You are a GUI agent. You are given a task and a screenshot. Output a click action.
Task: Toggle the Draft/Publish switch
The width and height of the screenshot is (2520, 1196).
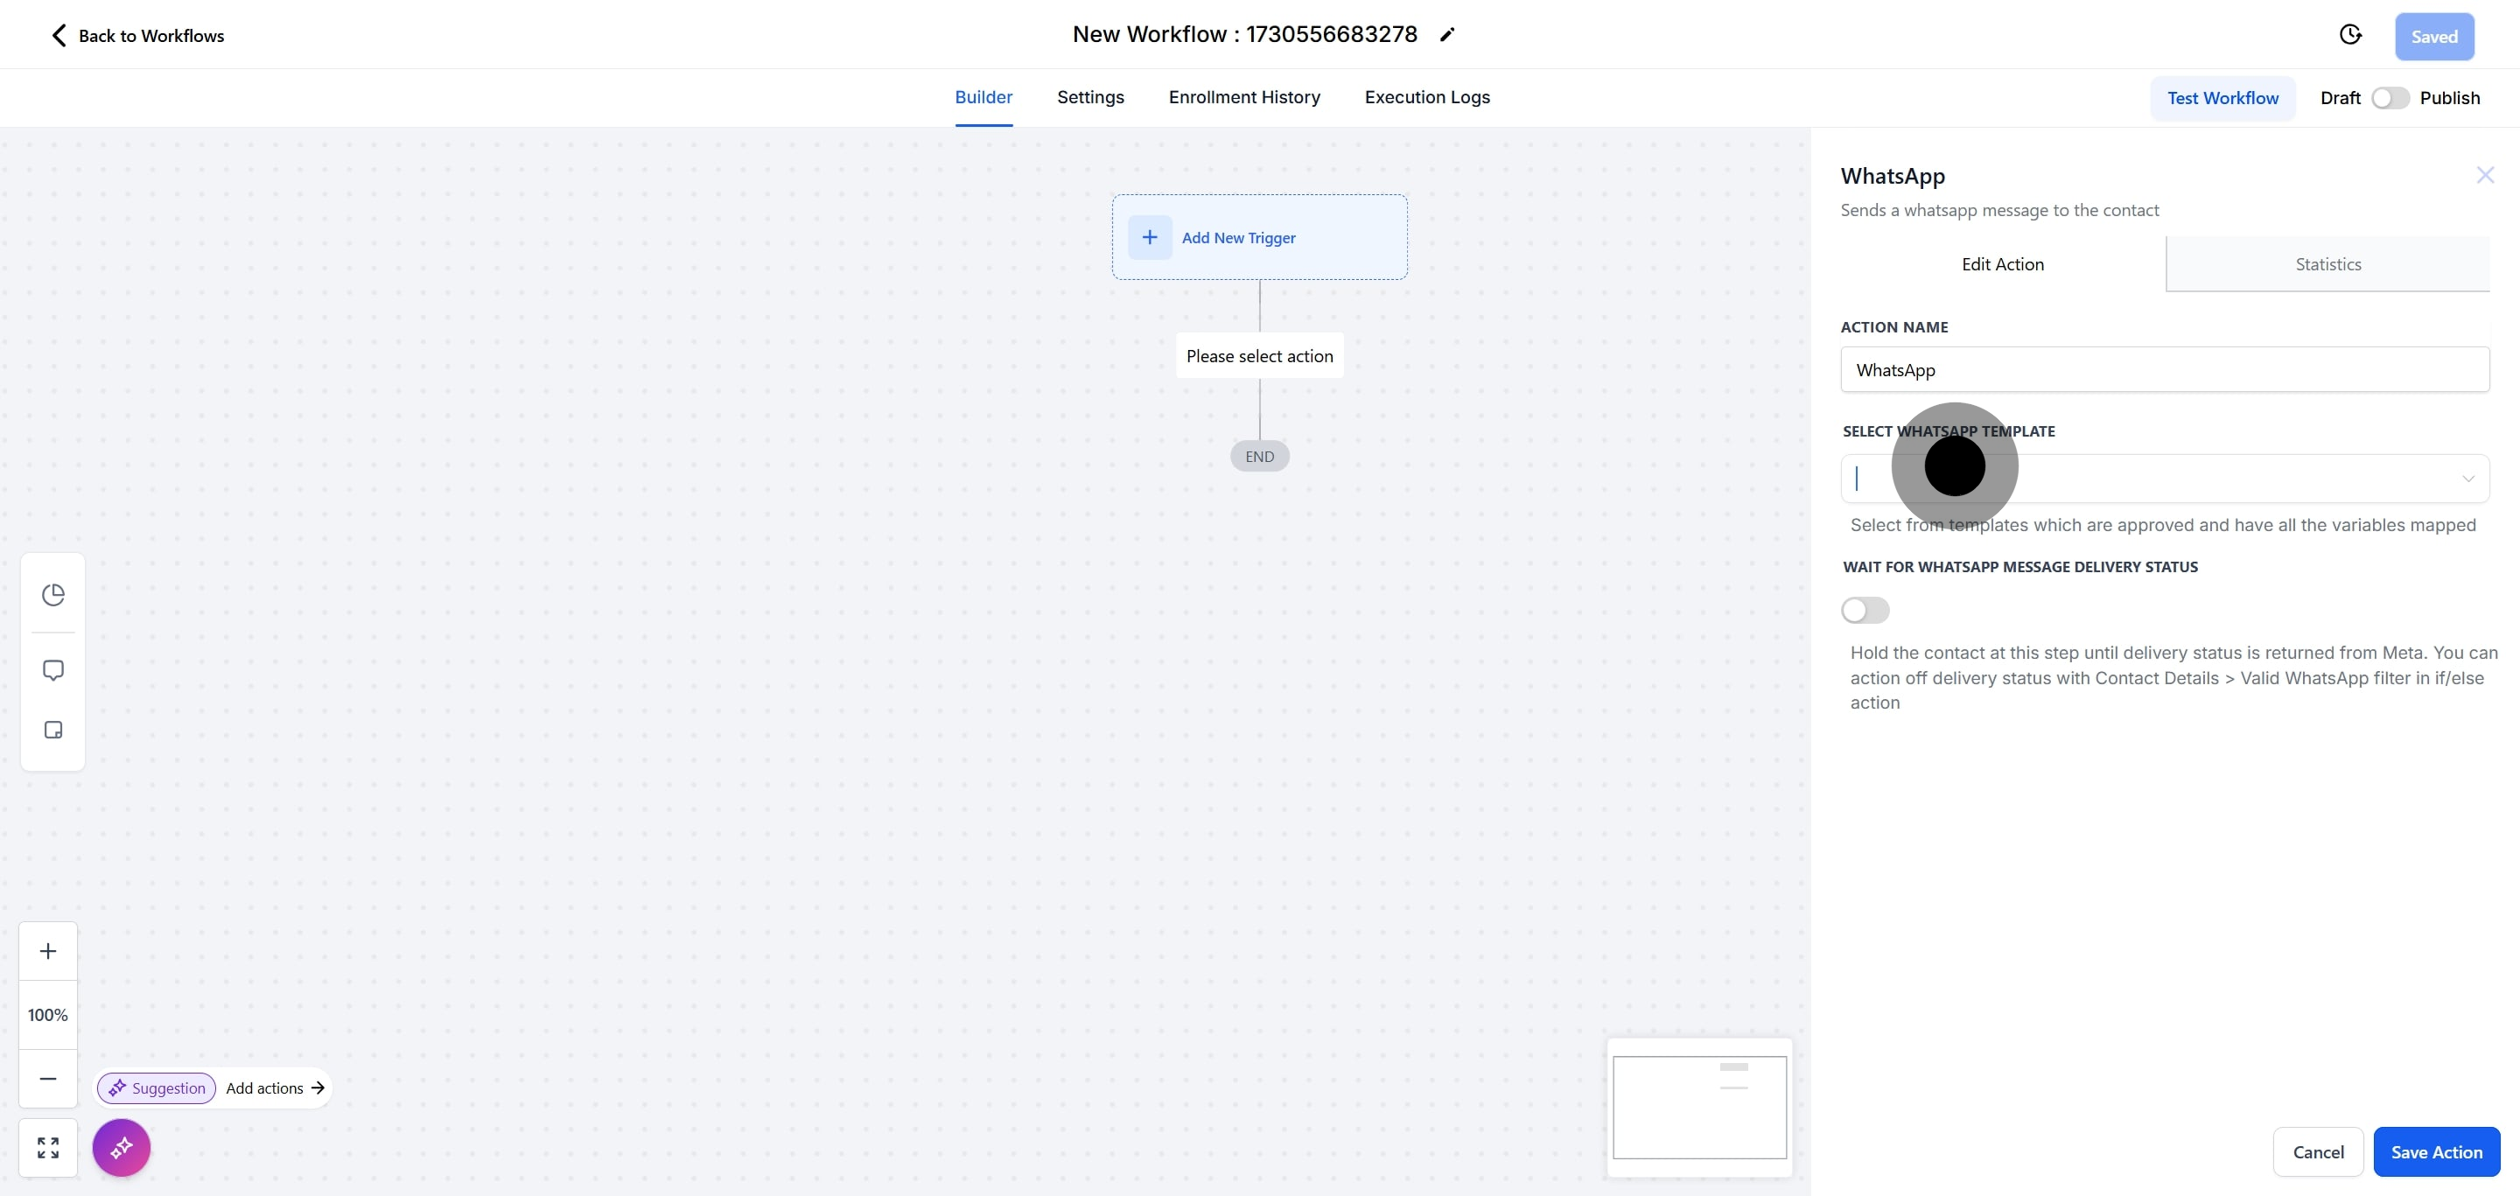coord(2389,98)
